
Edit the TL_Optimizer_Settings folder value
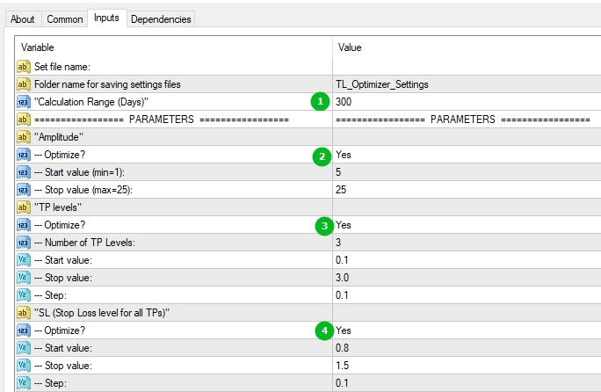[x=467, y=84]
